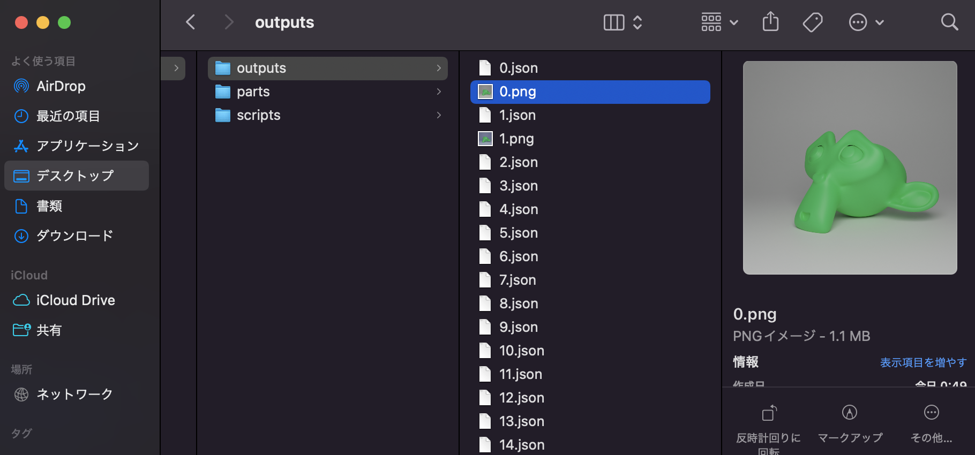This screenshot has width=975, height=455.
Task: Select the 10.json file
Action: [x=521, y=351]
